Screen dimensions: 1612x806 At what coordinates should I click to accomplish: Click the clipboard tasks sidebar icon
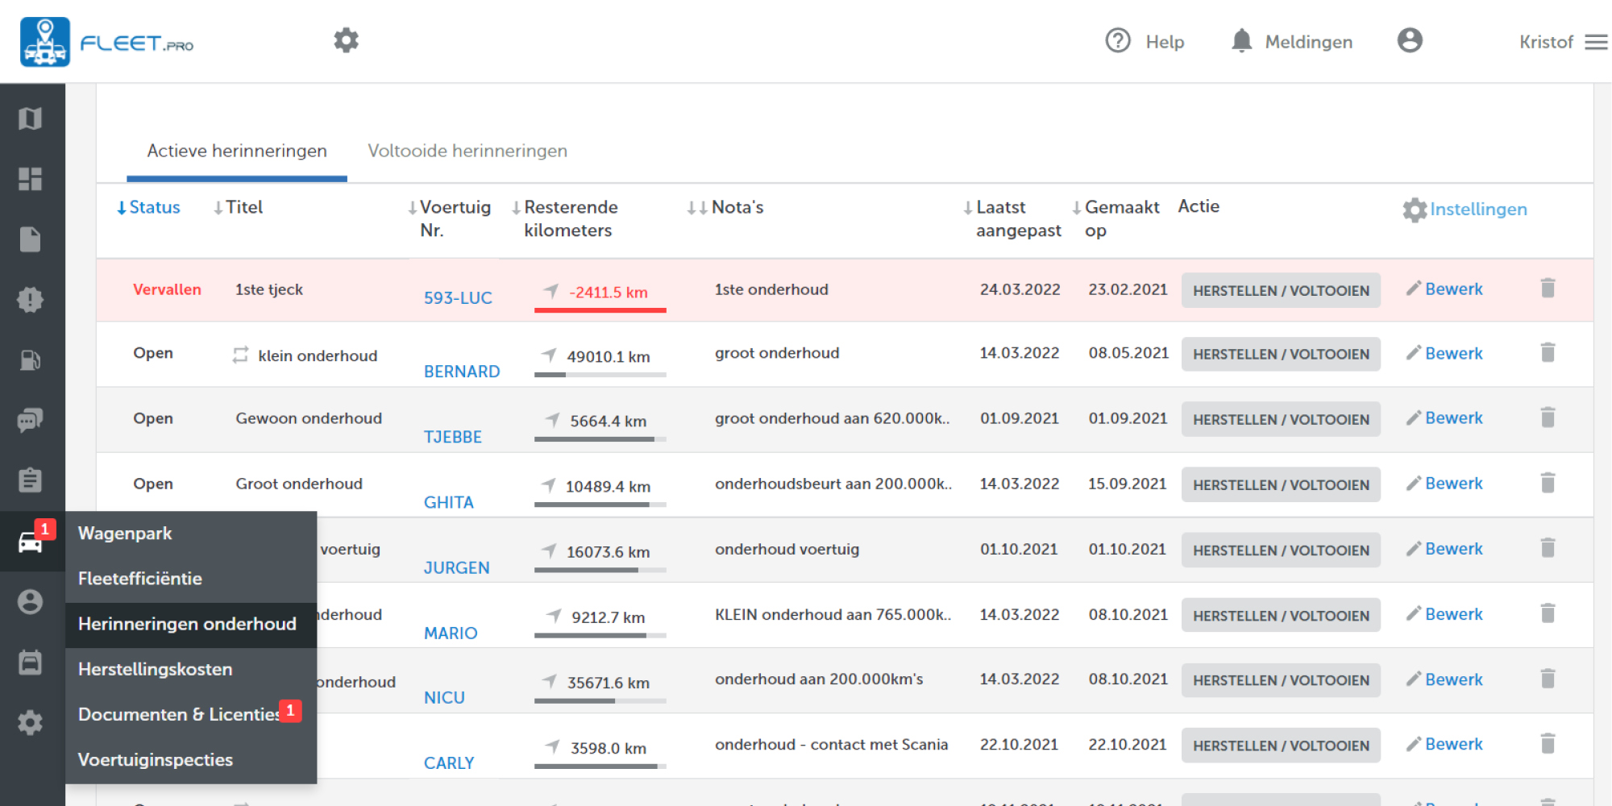click(x=31, y=480)
